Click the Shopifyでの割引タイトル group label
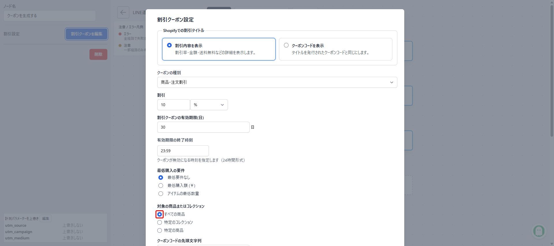This screenshot has width=554, height=246. [x=184, y=30]
